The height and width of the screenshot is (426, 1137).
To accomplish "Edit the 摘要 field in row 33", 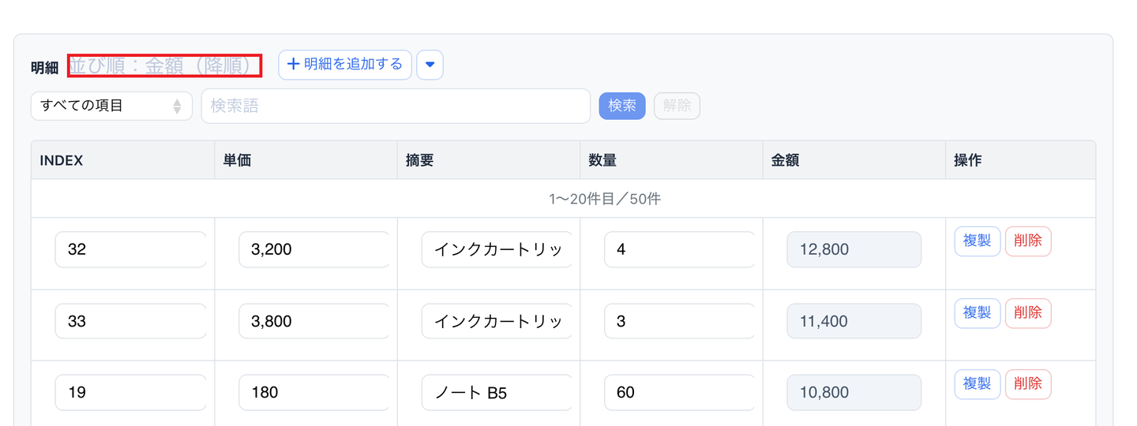I will (x=497, y=321).
